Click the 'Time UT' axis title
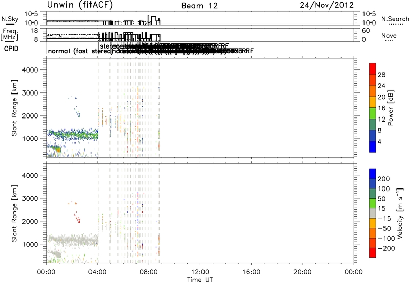409x283 pixels. click(x=200, y=279)
